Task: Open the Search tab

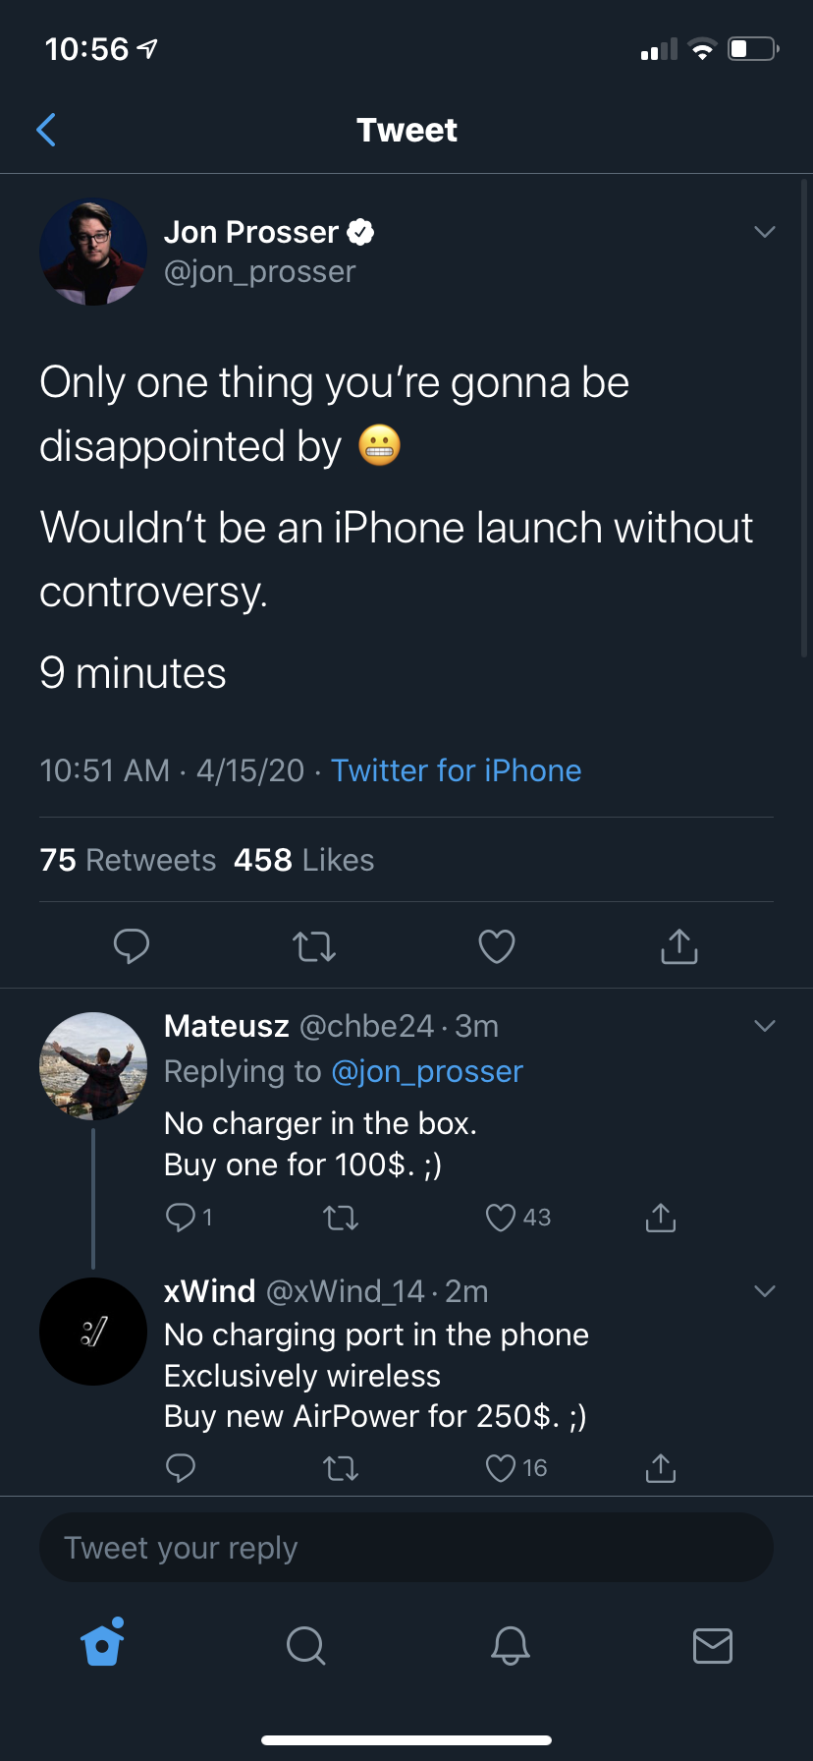Action: [305, 1645]
